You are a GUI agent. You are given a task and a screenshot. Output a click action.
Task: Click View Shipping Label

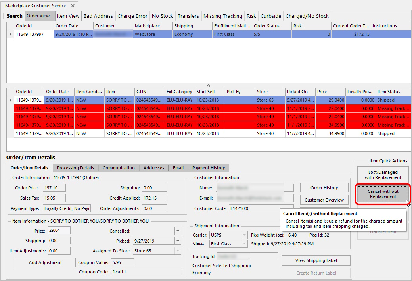(x=316, y=260)
